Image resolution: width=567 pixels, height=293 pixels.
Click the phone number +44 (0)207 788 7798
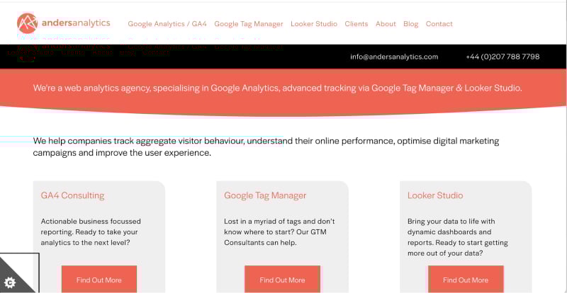(x=503, y=57)
